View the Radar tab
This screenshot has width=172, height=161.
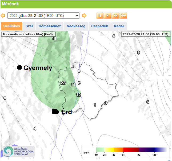[119, 26]
